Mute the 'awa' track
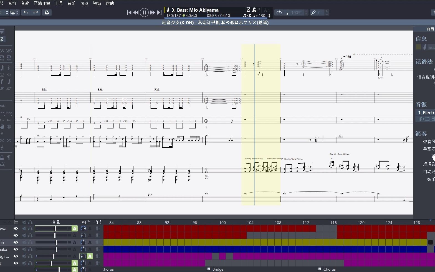 [24, 229]
